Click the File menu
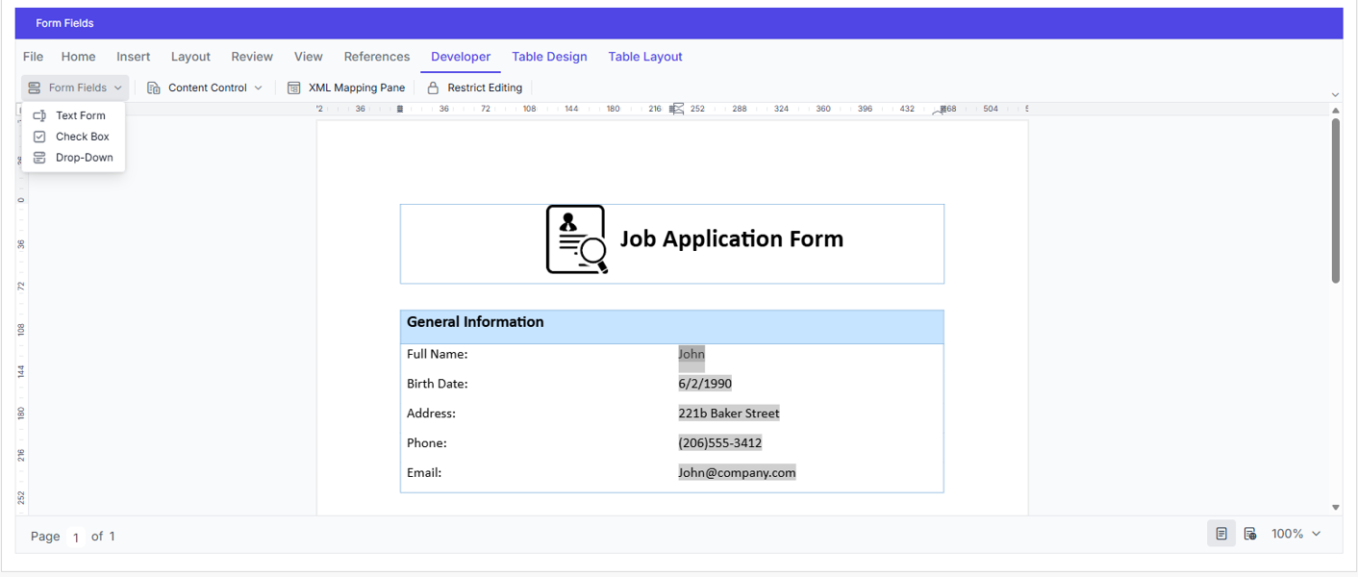 pyautogui.click(x=33, y=57)
